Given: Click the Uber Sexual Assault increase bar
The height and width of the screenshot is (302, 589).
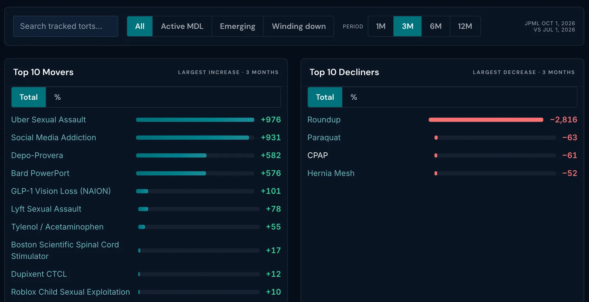Looking at the screenshot, I should pyautogui.click(x=195, y=120).
